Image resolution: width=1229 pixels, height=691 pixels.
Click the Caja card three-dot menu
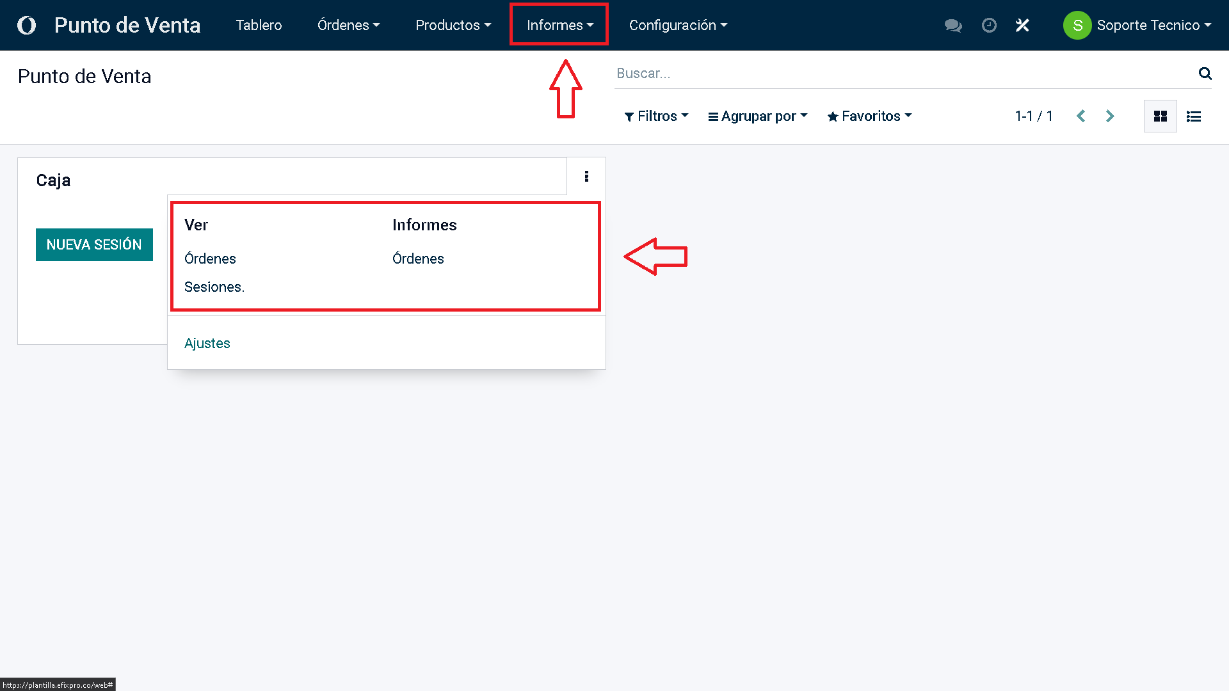pyautogui.click(x=586, y=177)
